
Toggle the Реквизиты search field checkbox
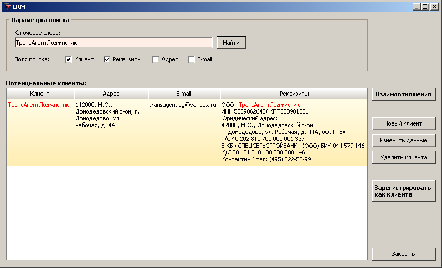coord(107,59)
